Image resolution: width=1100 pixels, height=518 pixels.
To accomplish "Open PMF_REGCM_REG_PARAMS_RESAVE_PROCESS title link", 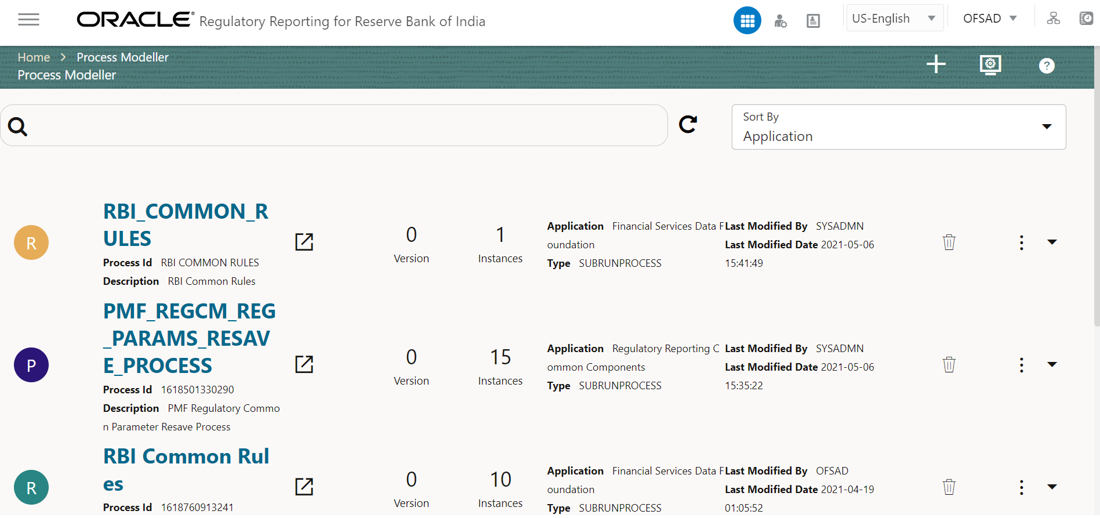I will tap(189, 338).
